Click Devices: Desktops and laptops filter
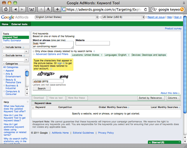Screen dimensions: 187x148 [149, 55]
